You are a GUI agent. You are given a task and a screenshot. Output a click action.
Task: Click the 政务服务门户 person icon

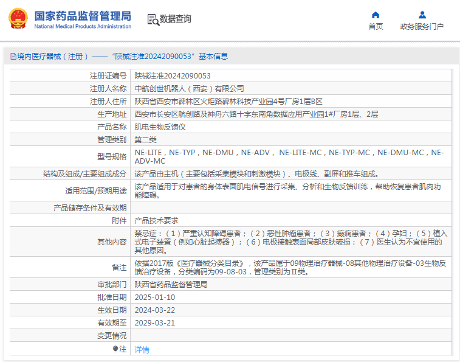422,15
